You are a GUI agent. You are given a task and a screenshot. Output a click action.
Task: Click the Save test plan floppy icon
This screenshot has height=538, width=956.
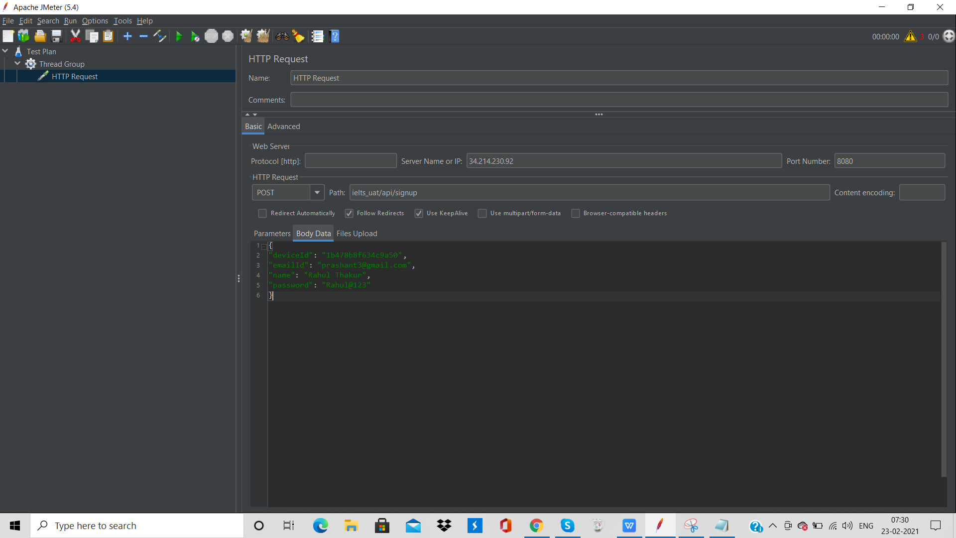pyautogui.click(x=56, y=36)
